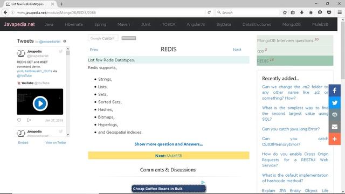The image size is (345, 194).
Task: Click the AdChoices icon above ad
Action: [203, 182]
